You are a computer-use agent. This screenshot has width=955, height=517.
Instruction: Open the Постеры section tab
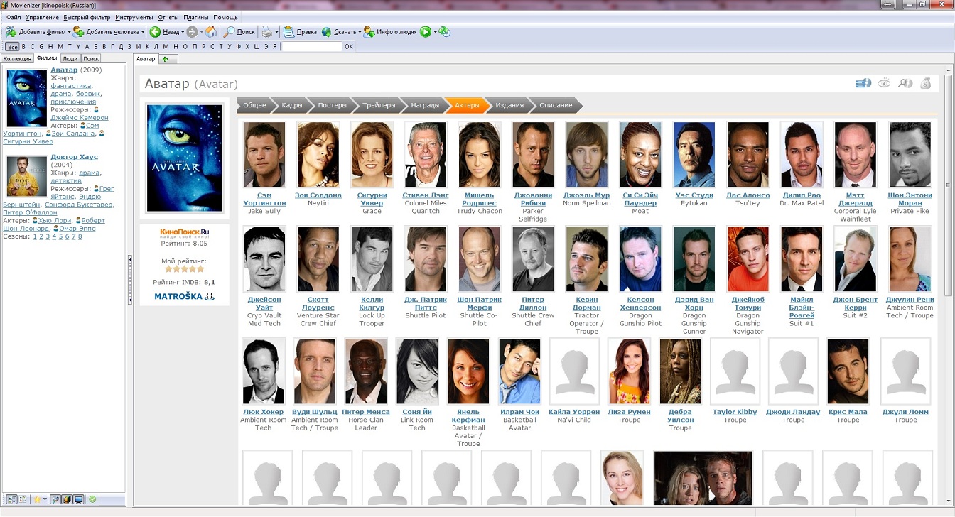332,105
